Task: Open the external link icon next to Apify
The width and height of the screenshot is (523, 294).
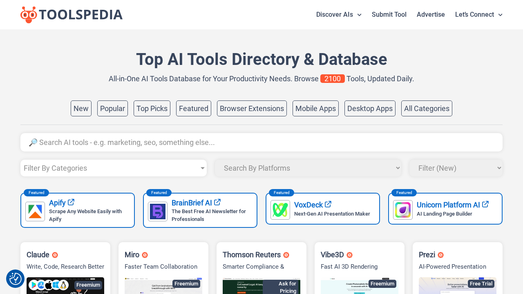Action: 72,202
